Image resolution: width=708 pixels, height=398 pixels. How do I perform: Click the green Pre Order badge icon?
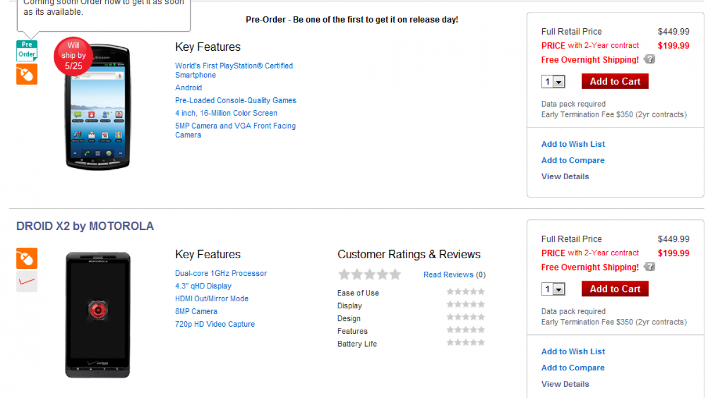(x=27, y=50)
